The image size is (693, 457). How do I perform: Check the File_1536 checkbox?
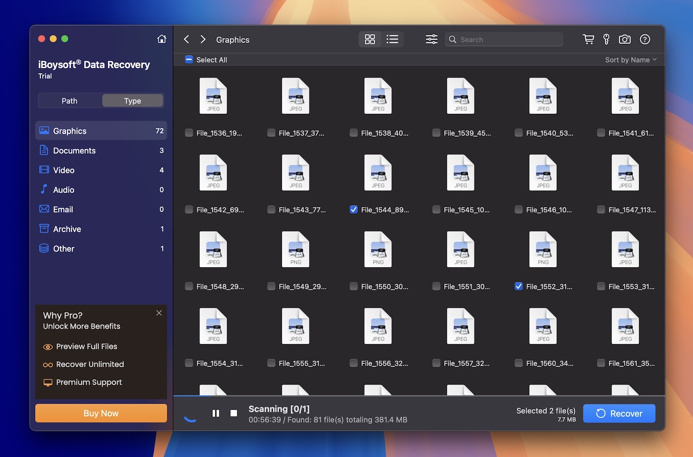click(x=189, y=133)
